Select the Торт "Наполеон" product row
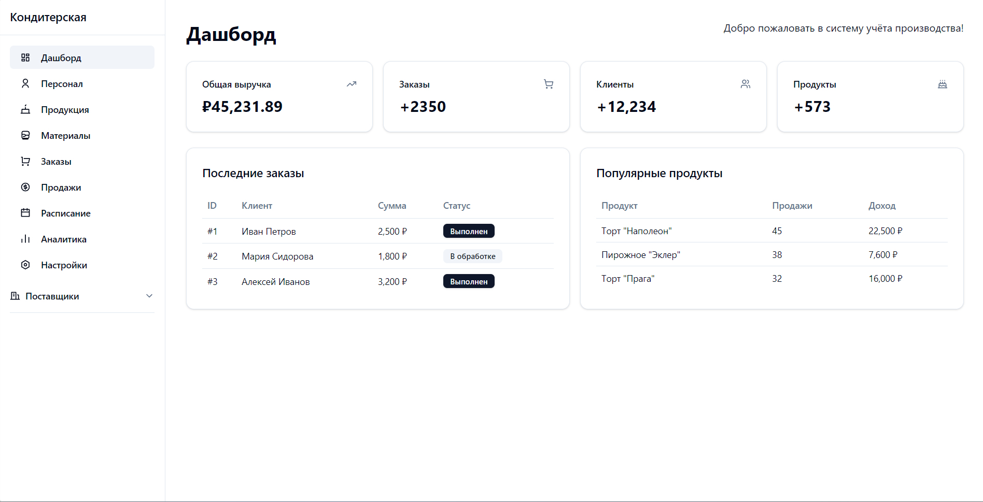Image resolution: width=983 pixels, height=502 pixels. coord(636,231)
